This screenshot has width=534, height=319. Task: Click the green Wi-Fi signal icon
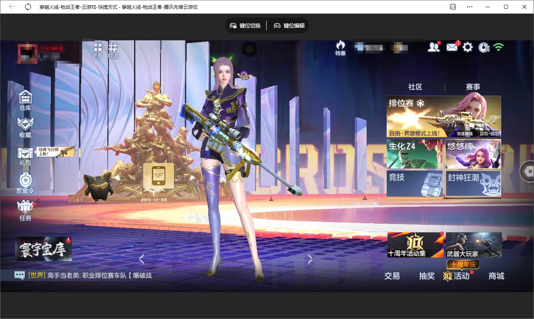coord(498,47)
